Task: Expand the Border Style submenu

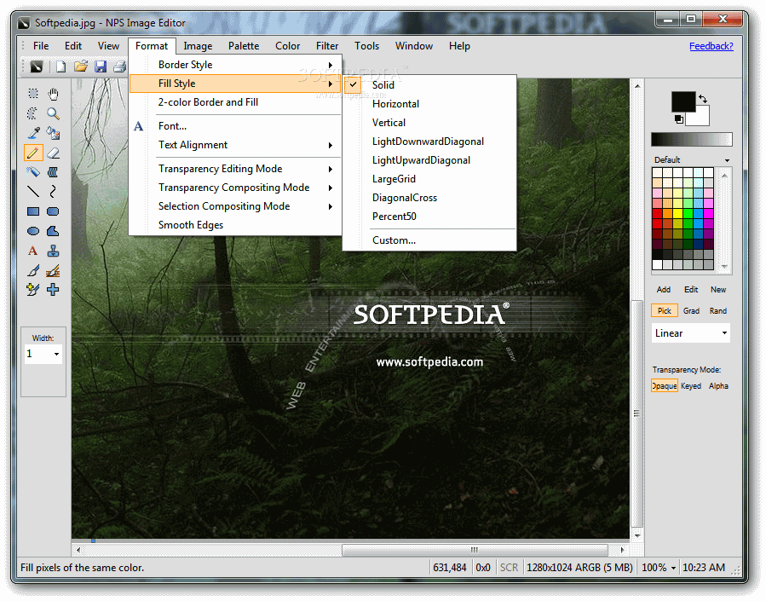Action: tap(235, 65)
